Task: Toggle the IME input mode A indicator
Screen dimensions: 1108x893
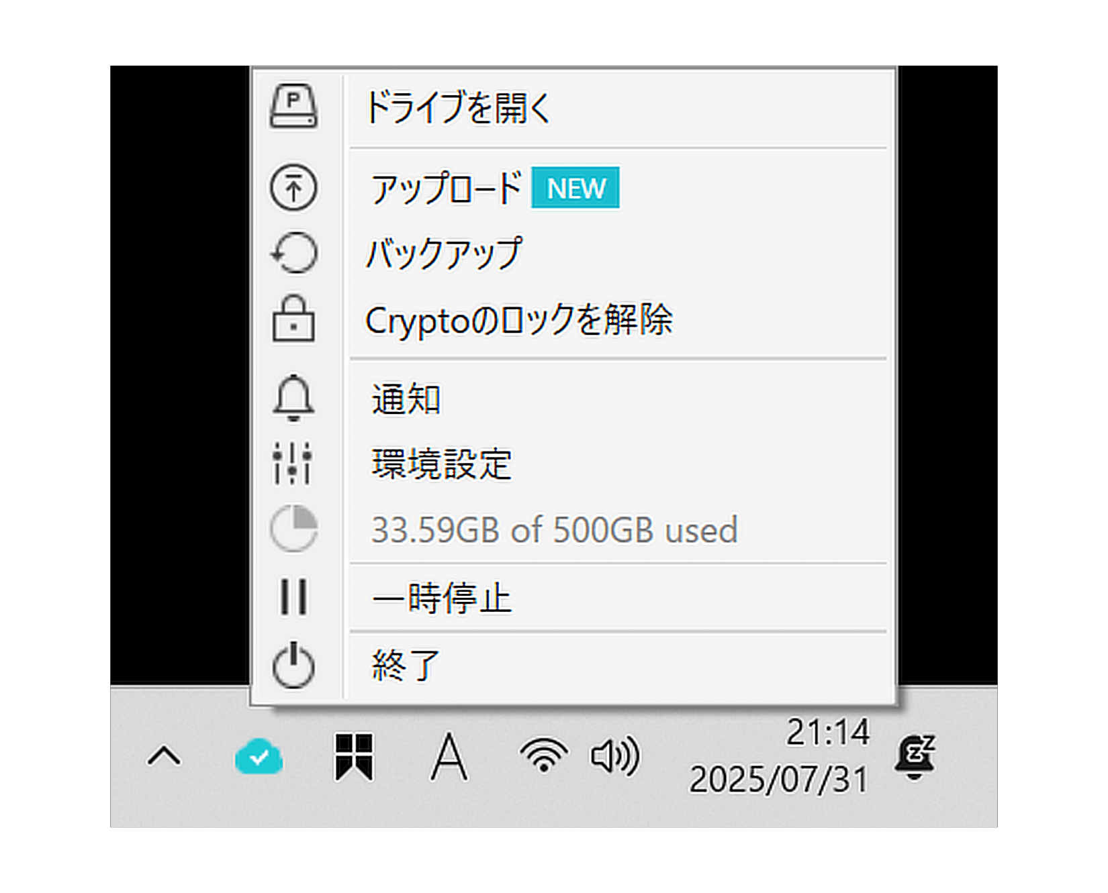Action: tap(449, 757)
